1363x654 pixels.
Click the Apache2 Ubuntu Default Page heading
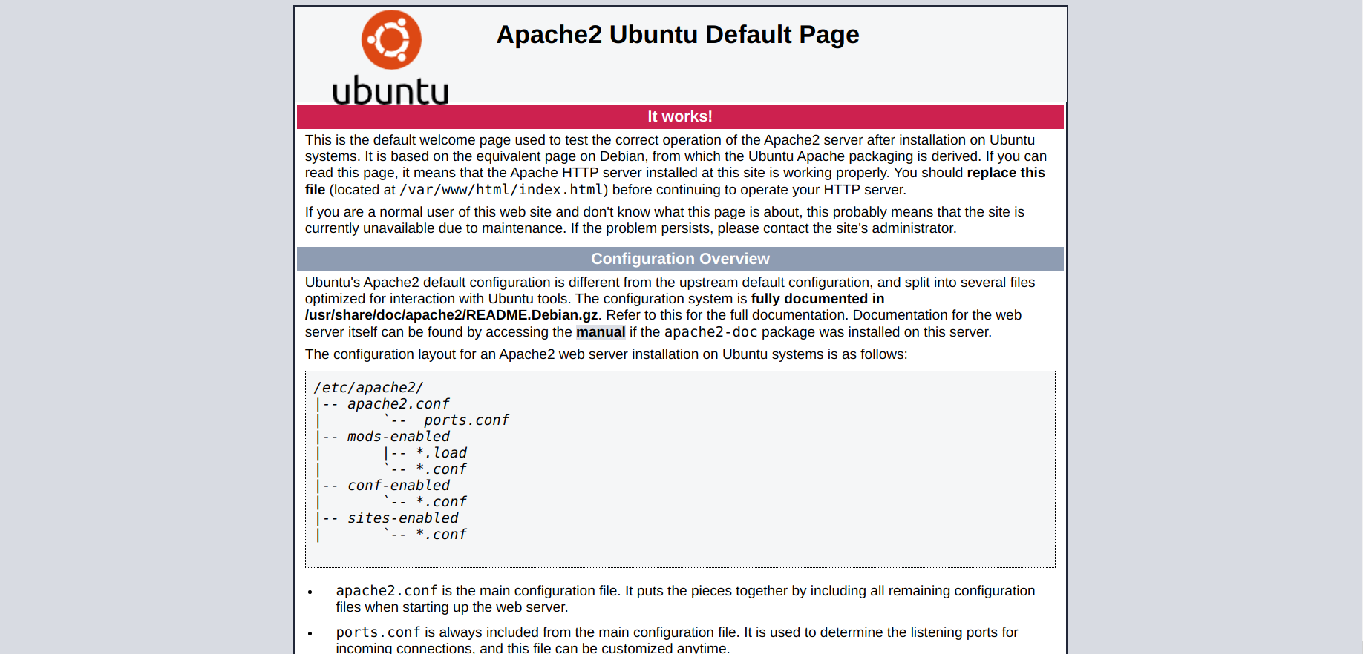678,35
